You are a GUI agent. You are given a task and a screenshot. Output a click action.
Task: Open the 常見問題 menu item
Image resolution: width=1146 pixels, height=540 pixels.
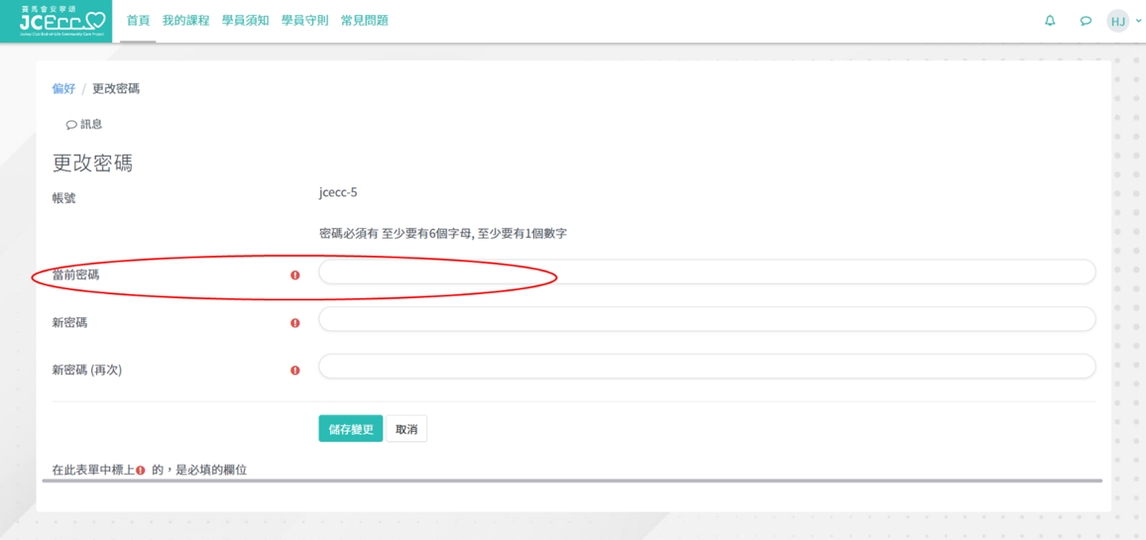pos(364,21)
